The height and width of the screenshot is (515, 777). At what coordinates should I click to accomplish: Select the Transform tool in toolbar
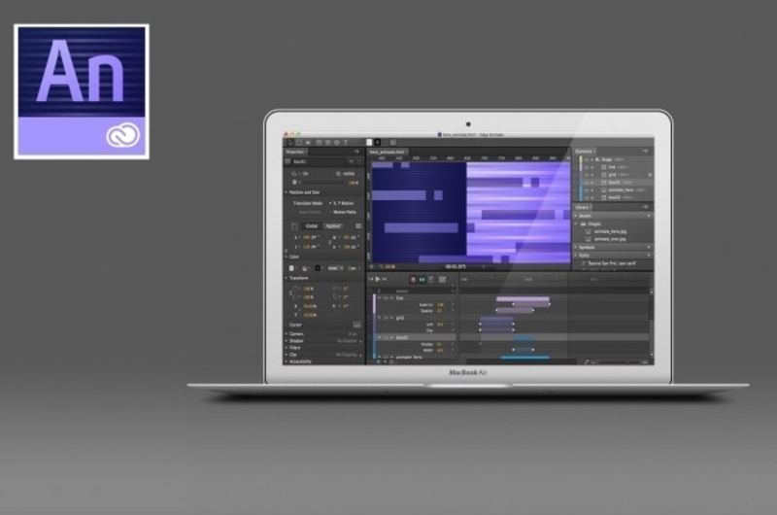pos(299,142)
